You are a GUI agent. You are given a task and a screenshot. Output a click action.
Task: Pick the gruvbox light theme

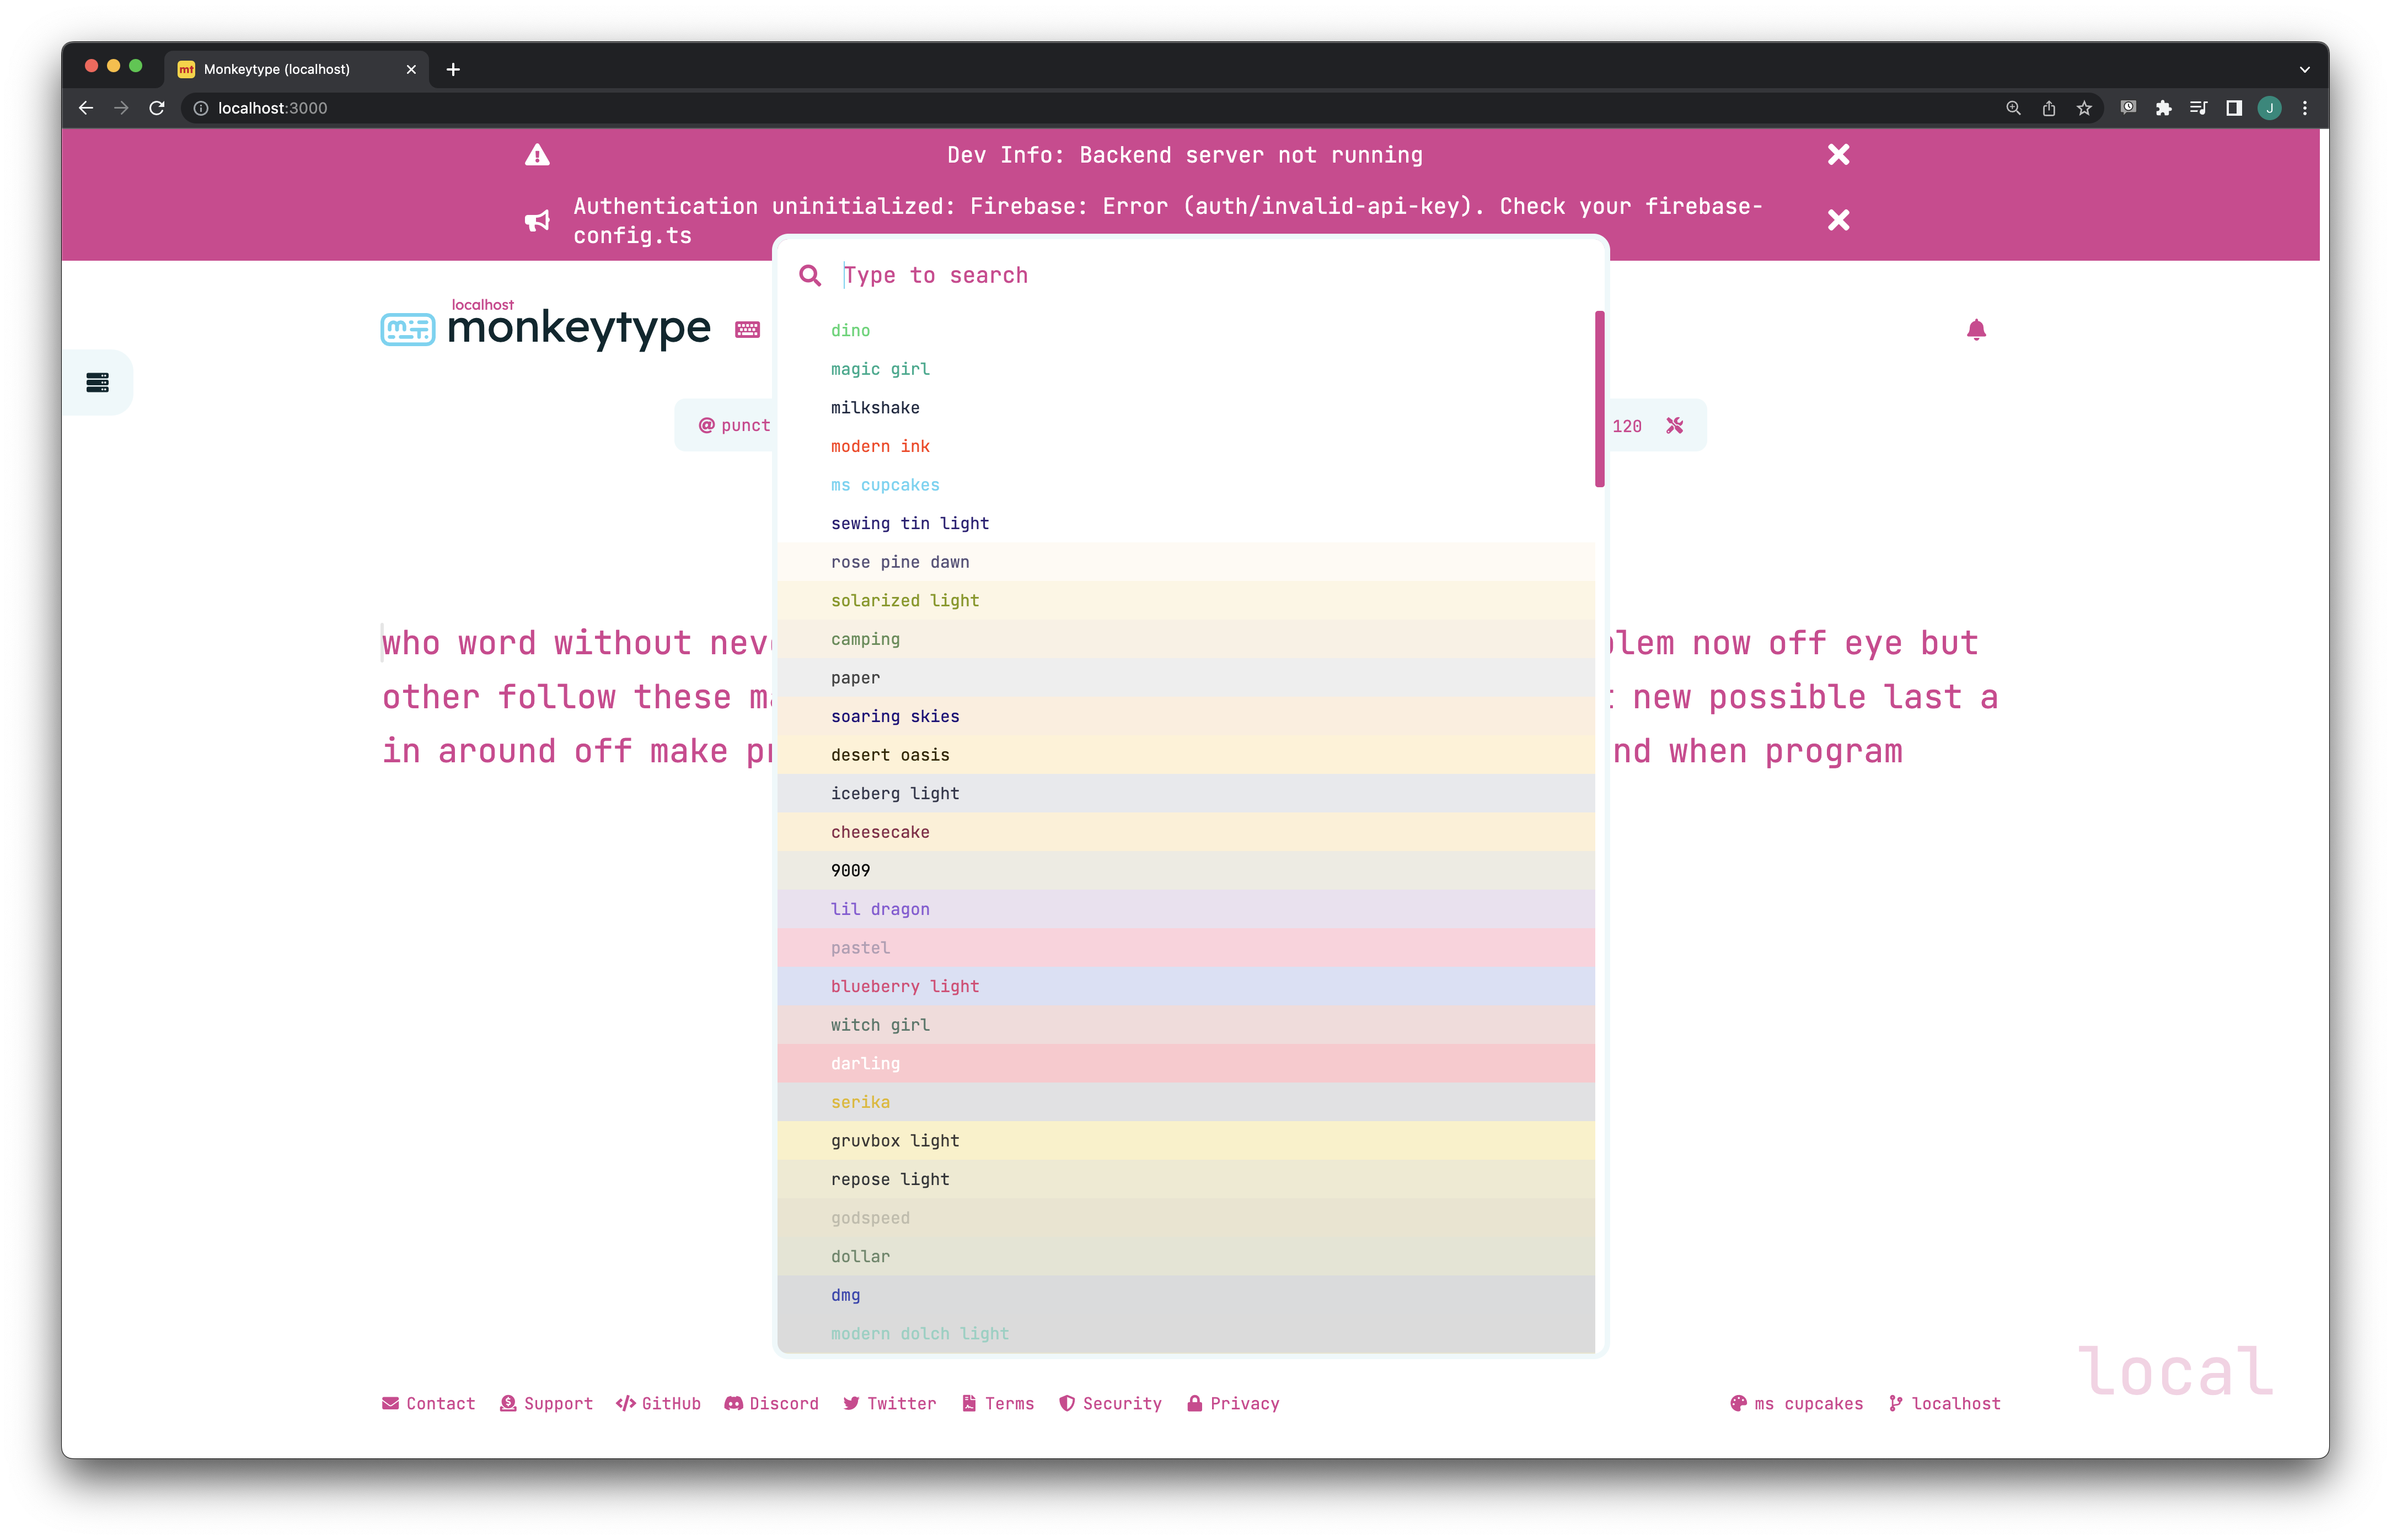pyautogui.click(x=1187, y=1141)
